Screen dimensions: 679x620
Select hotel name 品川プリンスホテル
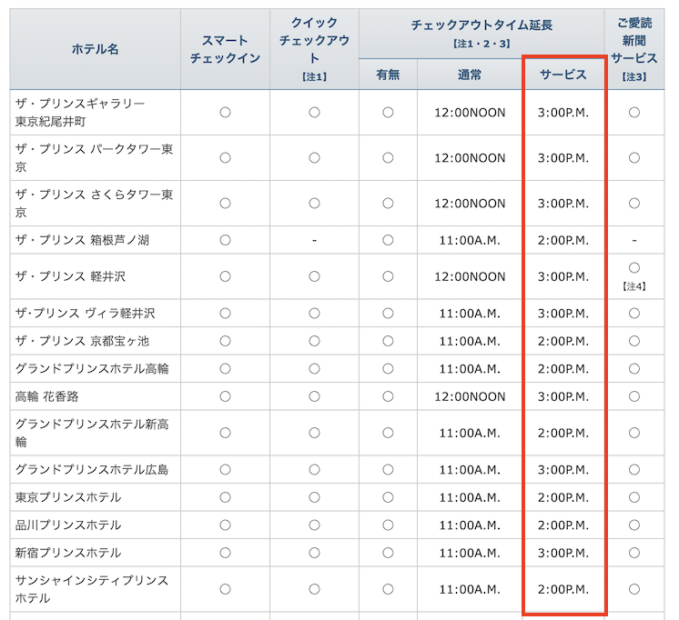point(68,525)
